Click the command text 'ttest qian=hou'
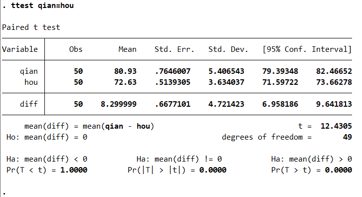 (x=42, y=5)
